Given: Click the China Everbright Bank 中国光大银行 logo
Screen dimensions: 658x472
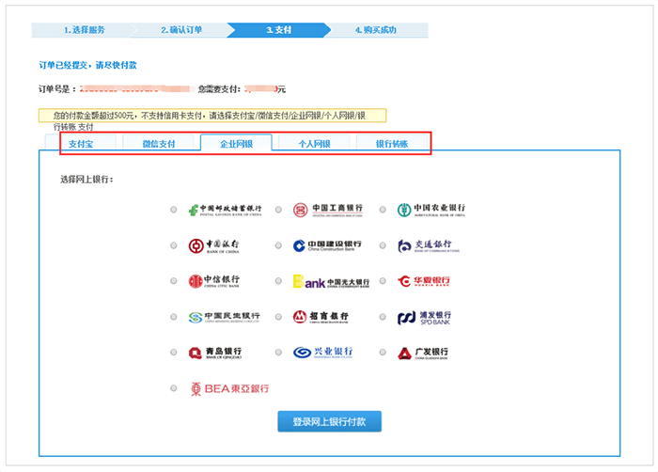Looking at the screenshot, I should coord(331,281).
